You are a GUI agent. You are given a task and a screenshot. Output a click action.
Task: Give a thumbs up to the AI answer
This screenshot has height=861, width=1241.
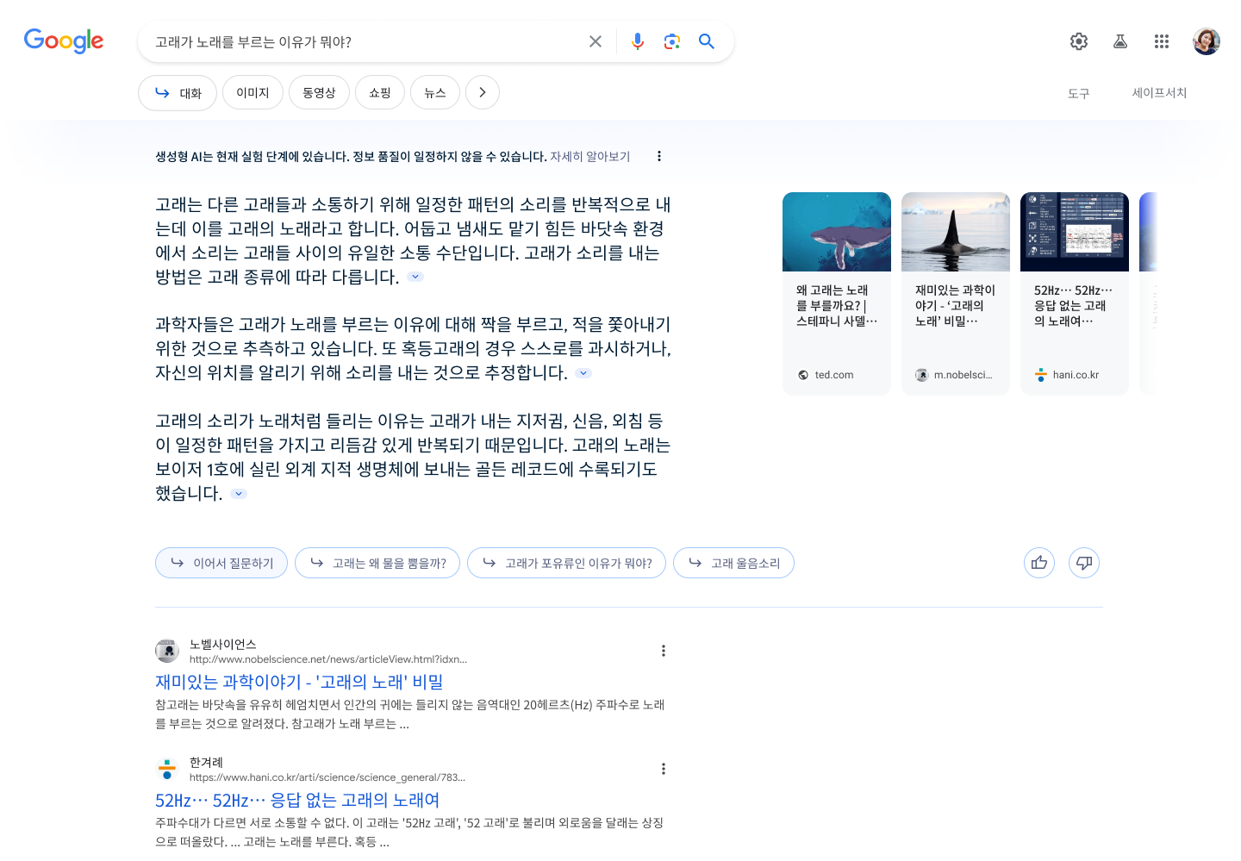point(1038,562)
